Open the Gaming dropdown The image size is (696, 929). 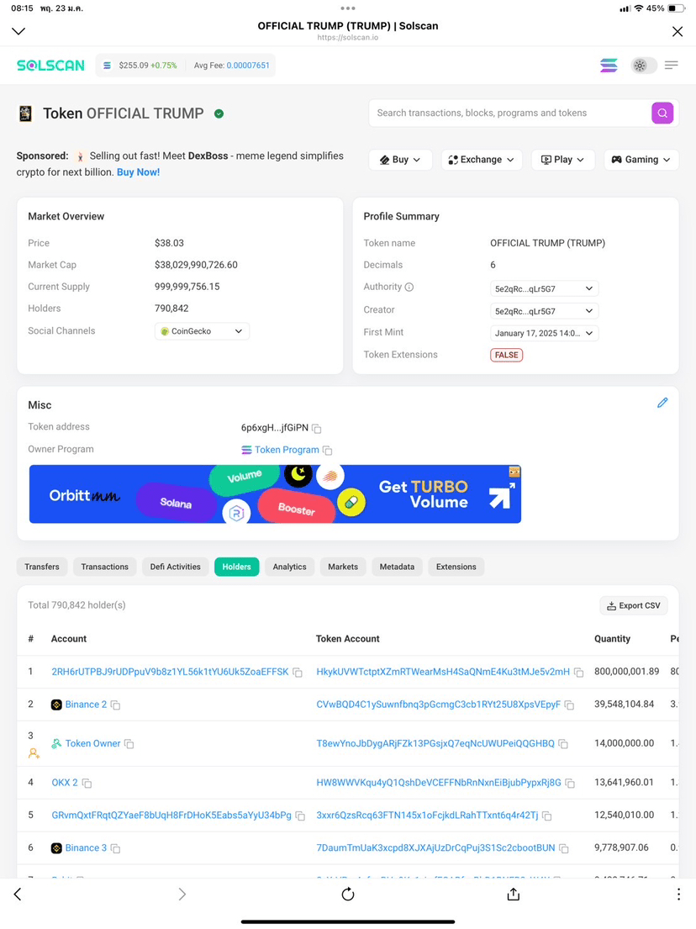641,160
